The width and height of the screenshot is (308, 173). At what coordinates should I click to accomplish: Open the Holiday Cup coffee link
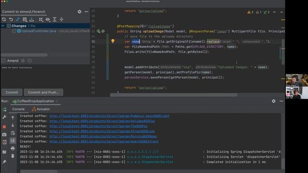coord(102,121)
